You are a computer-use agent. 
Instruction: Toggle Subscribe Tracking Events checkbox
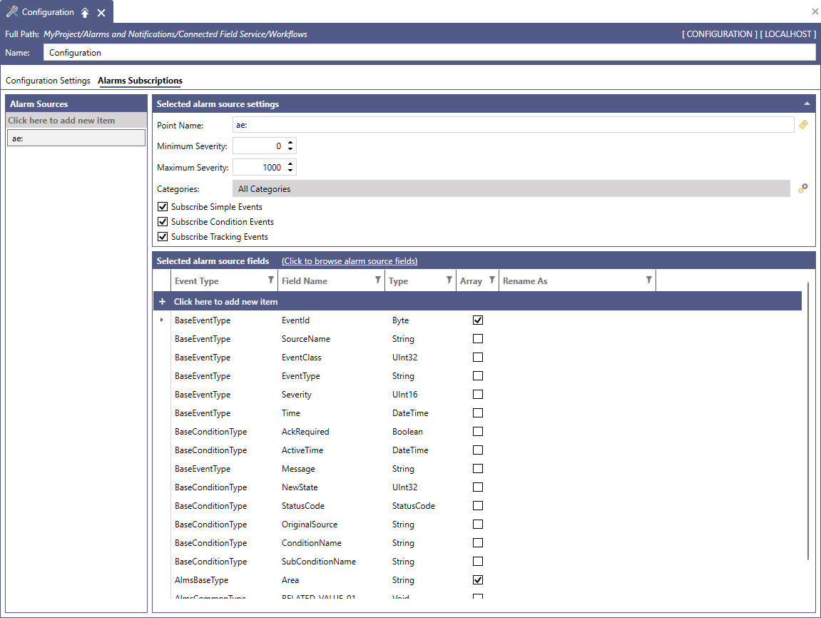point(163,237)
